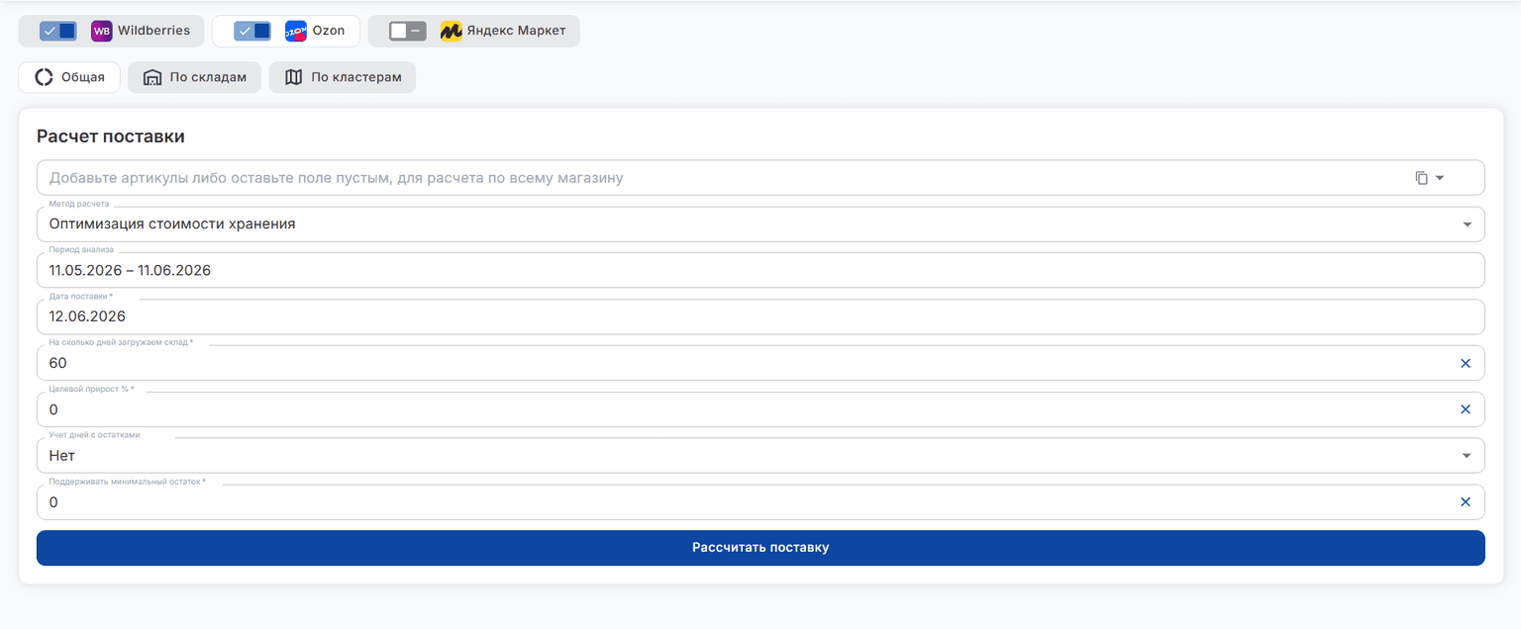Expand the 'Учет дней с остатками' dropdown

pyautogui.click(x=760, y=456)
